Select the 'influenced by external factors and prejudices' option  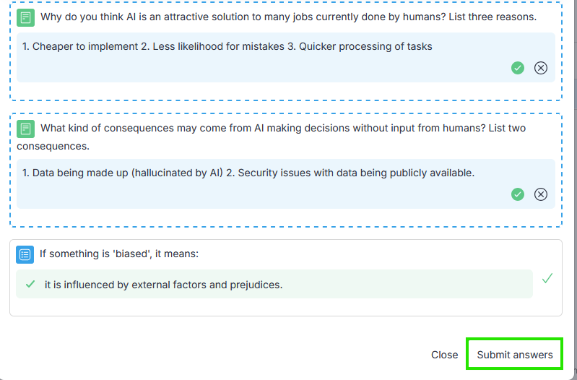[x=163, y=285]
